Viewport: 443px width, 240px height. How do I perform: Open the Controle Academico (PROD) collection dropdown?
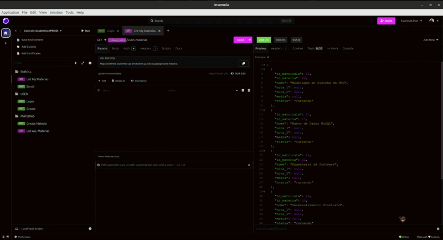(43, 31)
